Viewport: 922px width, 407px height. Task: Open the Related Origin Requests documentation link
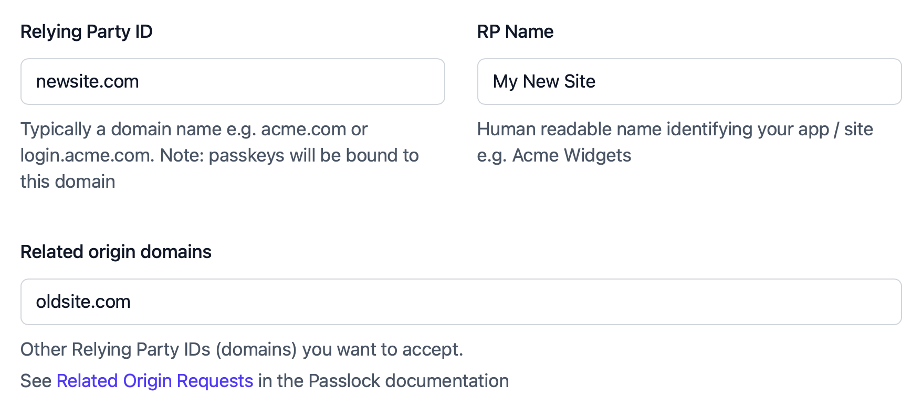[154, 381]
